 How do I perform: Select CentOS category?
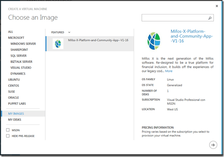(x=14, y=86)
